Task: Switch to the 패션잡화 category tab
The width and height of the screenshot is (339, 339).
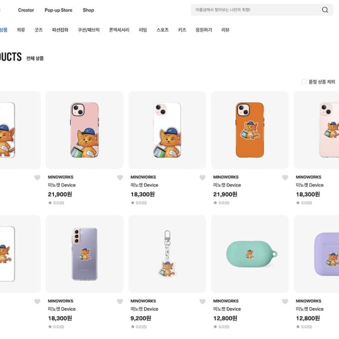Action: click(60, 30)
